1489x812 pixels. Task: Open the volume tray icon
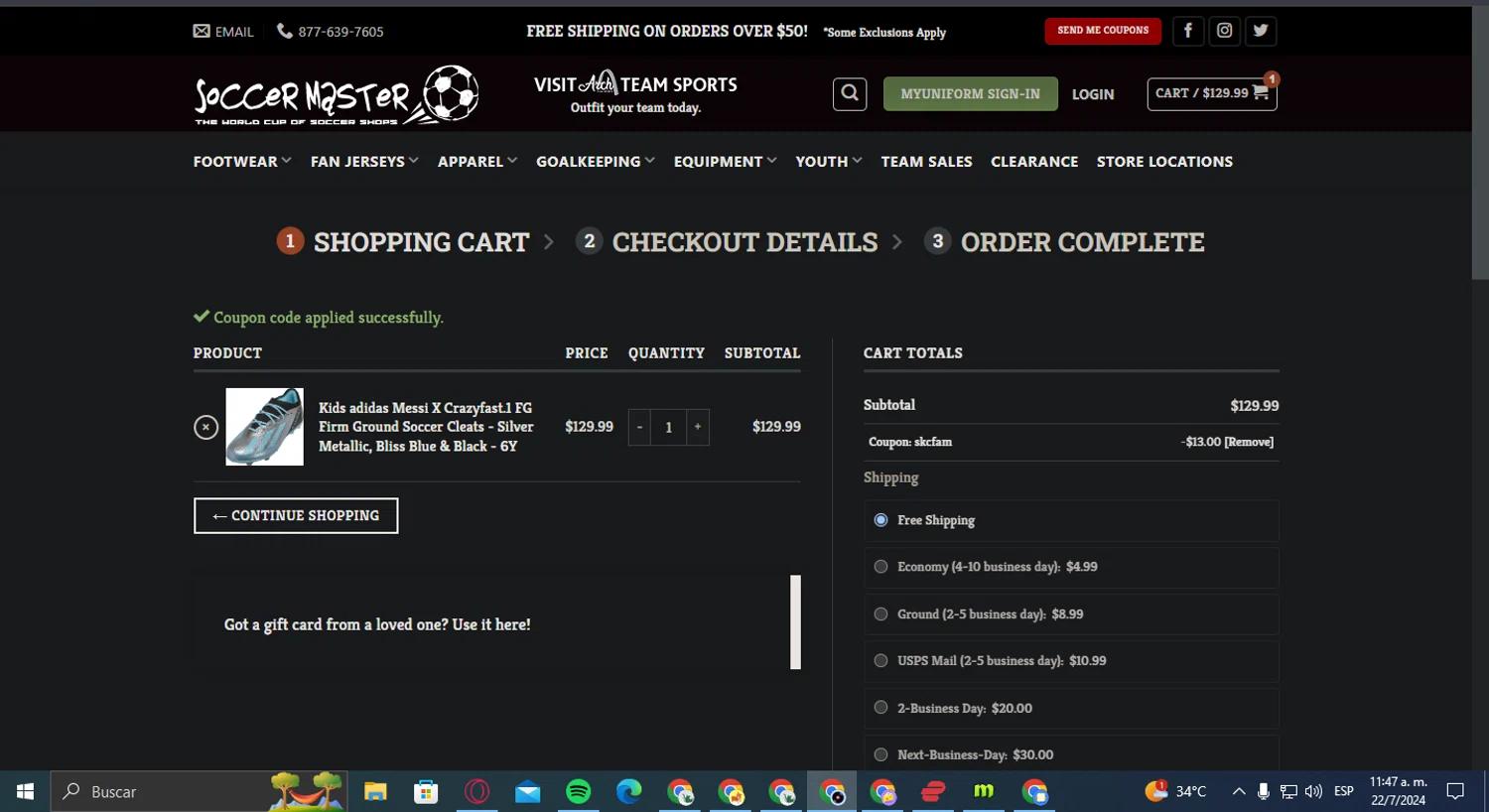click(x=1314, y=791)
